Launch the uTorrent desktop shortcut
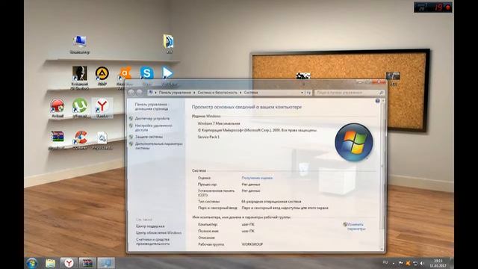The width and height of the screenshot is (478, 269). (80, 108)
